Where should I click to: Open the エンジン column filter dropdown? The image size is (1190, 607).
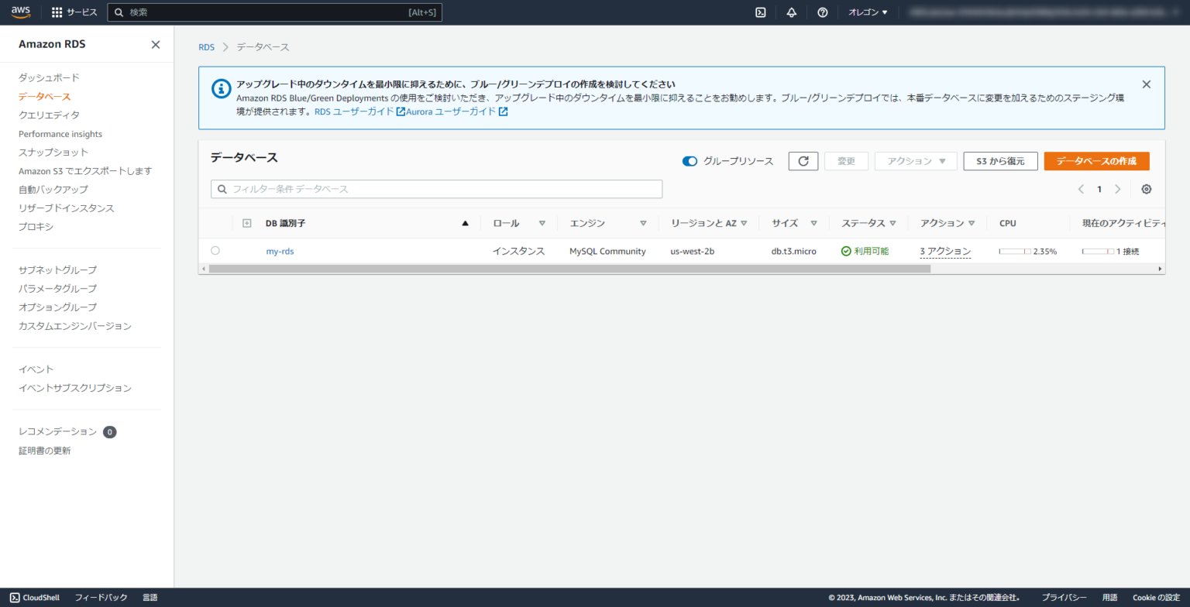pyautogui.click(x=644, y=222)
